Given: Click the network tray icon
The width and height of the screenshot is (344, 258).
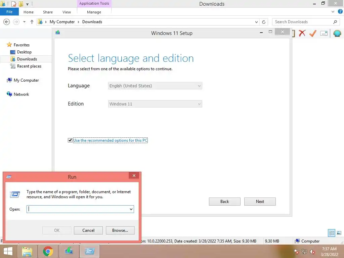Looking at the screenshot, I should pos(304,252).
